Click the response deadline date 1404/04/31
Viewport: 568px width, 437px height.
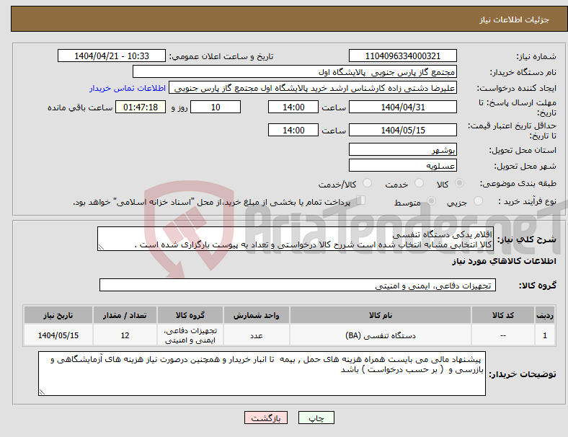402,107
